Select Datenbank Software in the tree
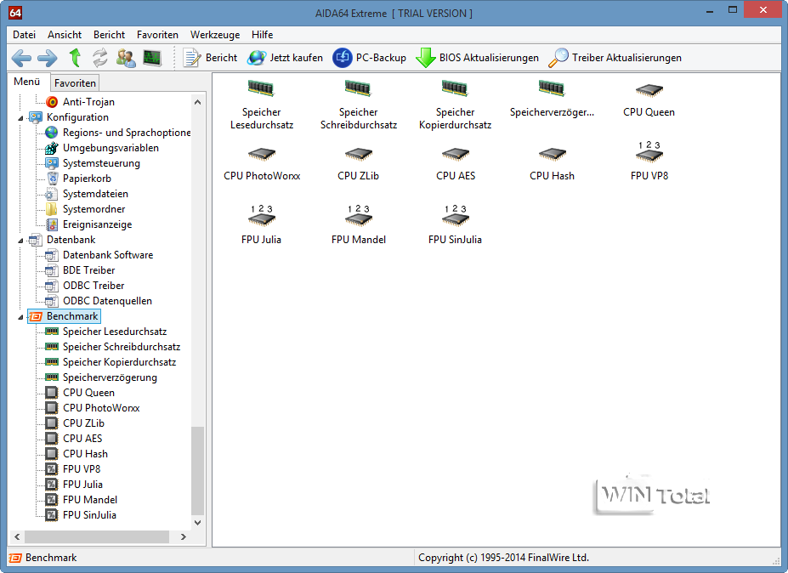The height and width of the screenshot is (573, 788). [x=108, y=255]
